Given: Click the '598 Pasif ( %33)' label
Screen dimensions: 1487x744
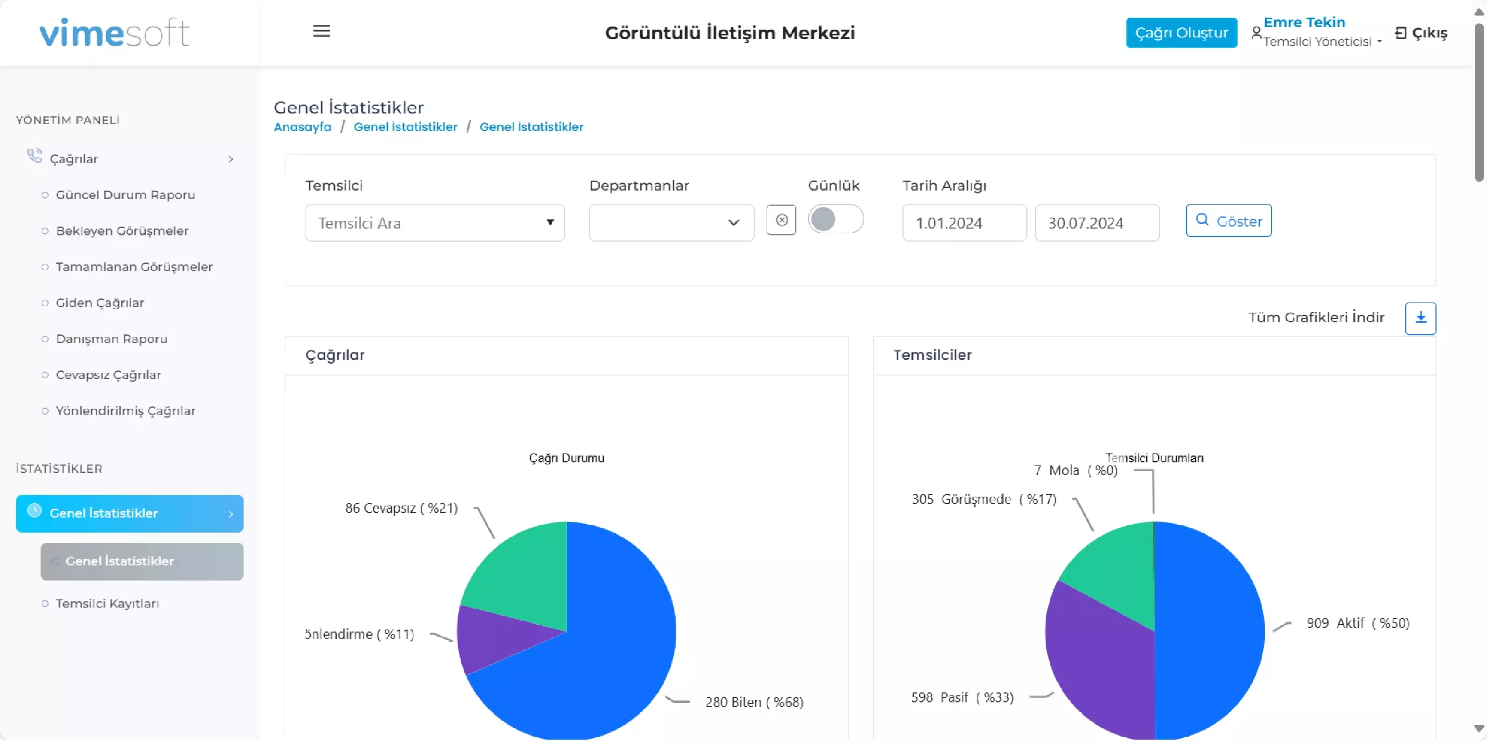Looking at the screenshot, I should pos(962,697).
